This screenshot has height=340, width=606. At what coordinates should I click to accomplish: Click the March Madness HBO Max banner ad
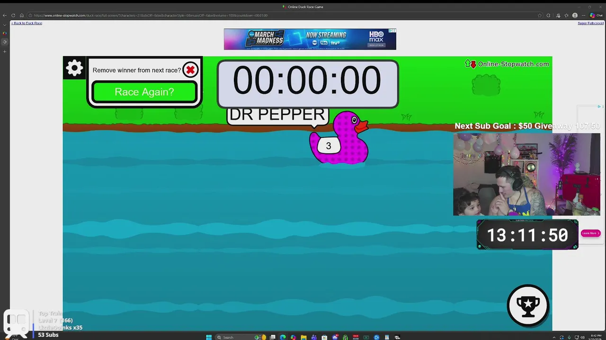click(310, 39)
